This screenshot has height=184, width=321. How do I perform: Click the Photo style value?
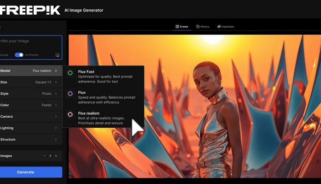[x=47, y=94]
